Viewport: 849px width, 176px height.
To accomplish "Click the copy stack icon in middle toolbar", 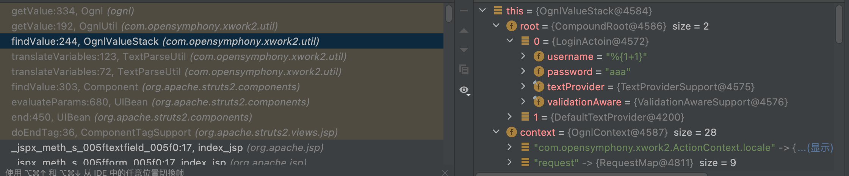I will [464, 69].
